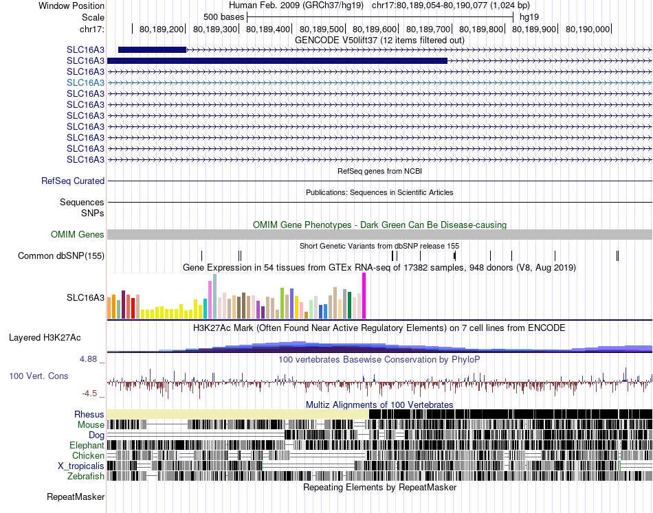Click the OMIM Genes label
The image size is (653, 513).
point(77,235)
